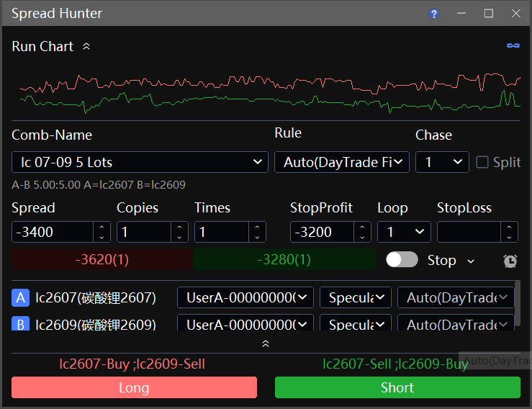Open the blue help question mark icon

point(434,14)
